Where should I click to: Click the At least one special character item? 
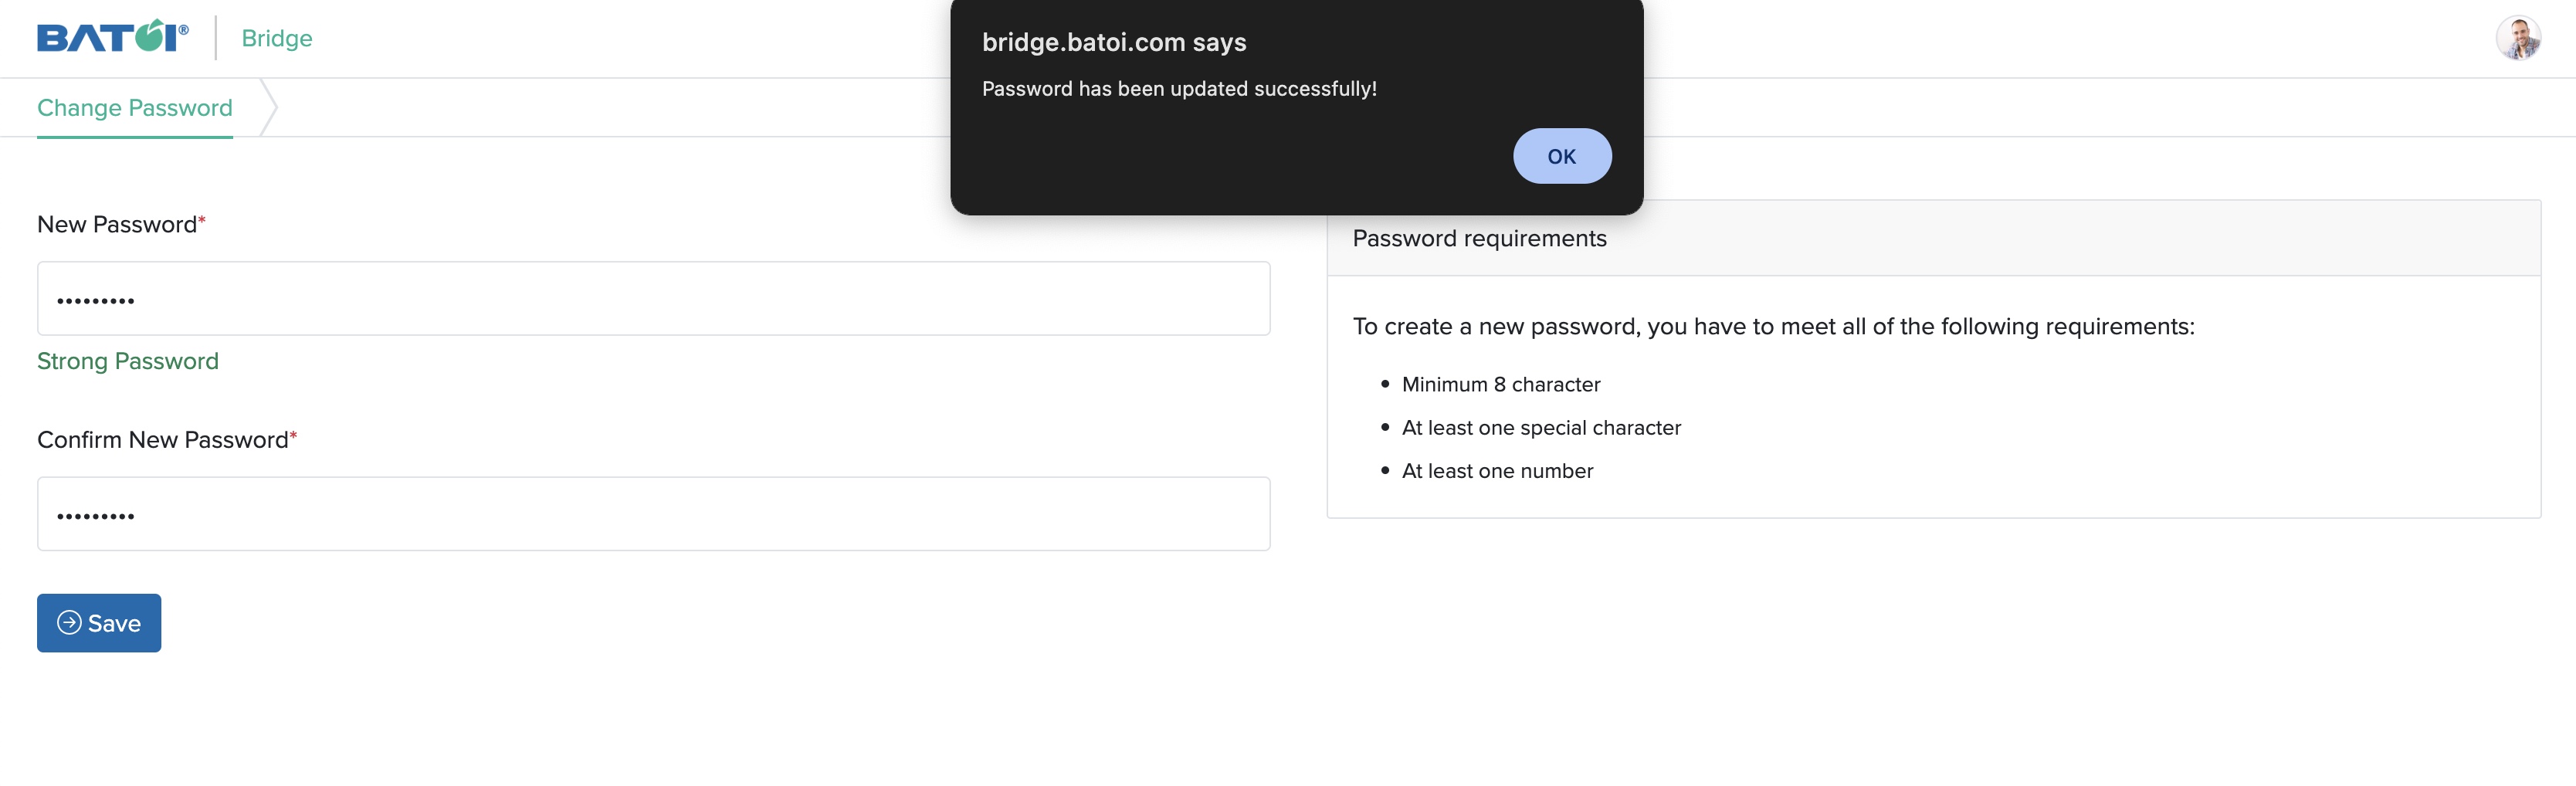1541,428
